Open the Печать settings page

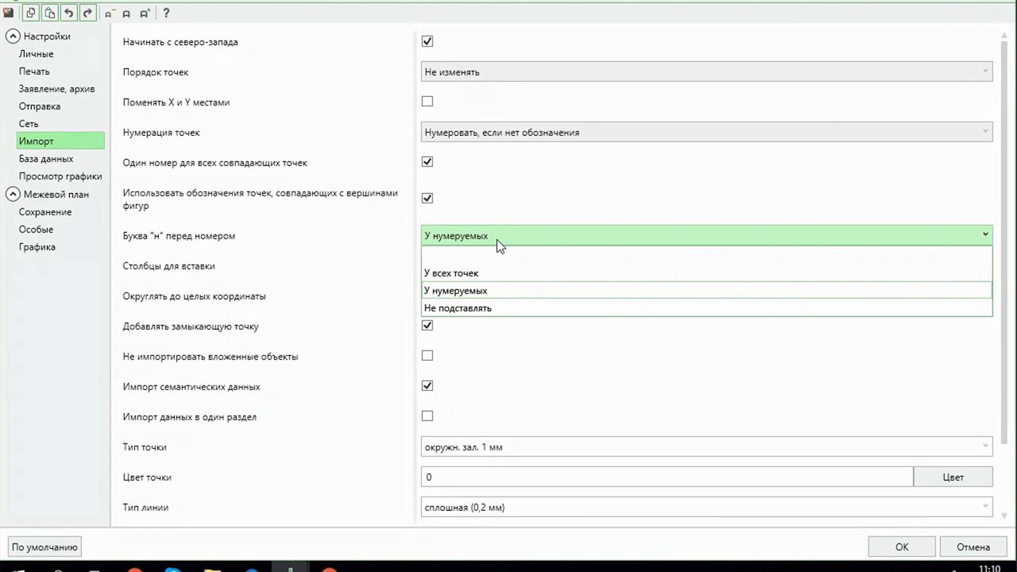[x=34, y=71]
